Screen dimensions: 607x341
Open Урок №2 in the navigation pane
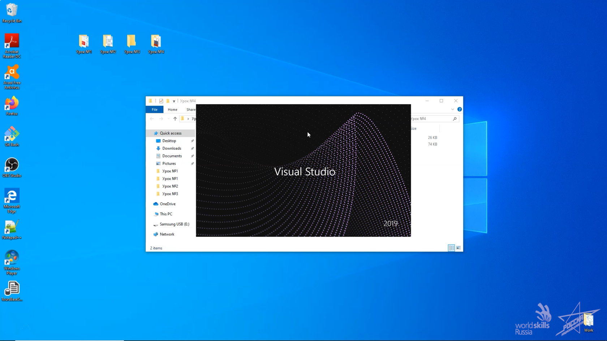coord(170,186)
